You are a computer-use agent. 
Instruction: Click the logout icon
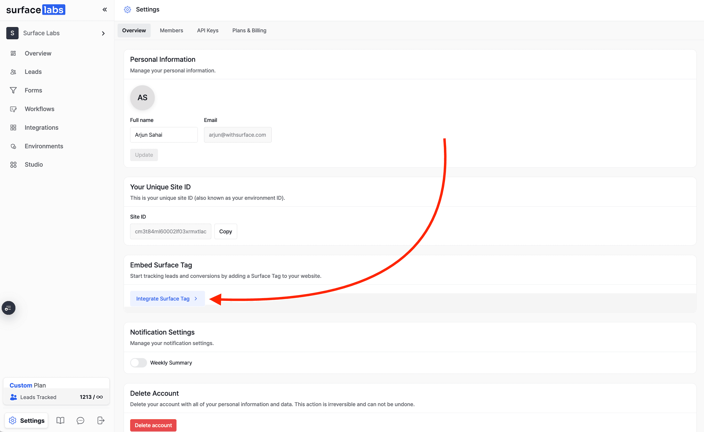101,420
